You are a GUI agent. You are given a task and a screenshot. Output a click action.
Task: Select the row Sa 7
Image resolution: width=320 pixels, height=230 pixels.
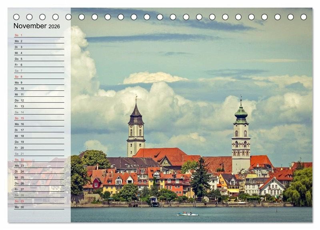pos(39,71)
